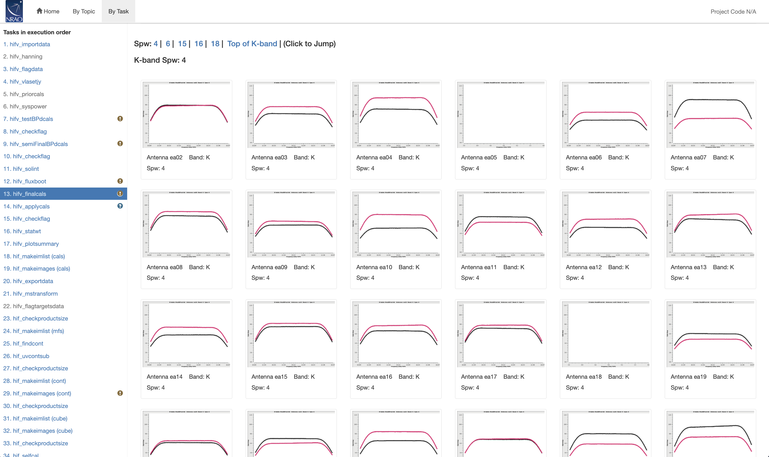The image size is (769, 457).
Task: Open Antenna ea11 bandpass plot thumbnail
Action: coord(501,224)
